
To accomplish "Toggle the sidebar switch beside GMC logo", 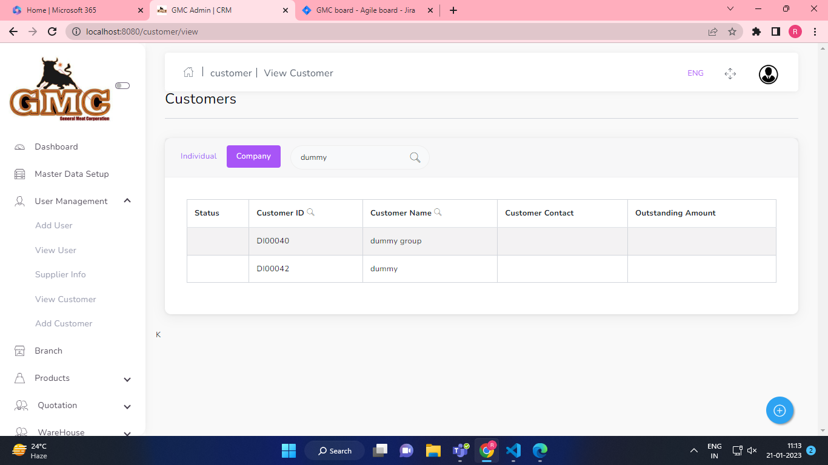I will click(122, 86).
